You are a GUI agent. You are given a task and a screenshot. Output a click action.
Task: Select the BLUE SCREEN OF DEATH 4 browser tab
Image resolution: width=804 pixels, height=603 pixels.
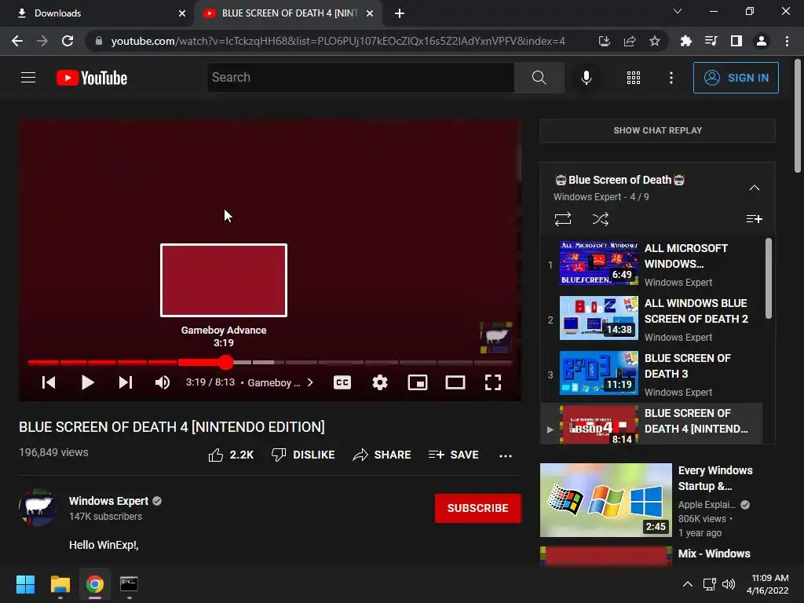(x=289, y=13)
